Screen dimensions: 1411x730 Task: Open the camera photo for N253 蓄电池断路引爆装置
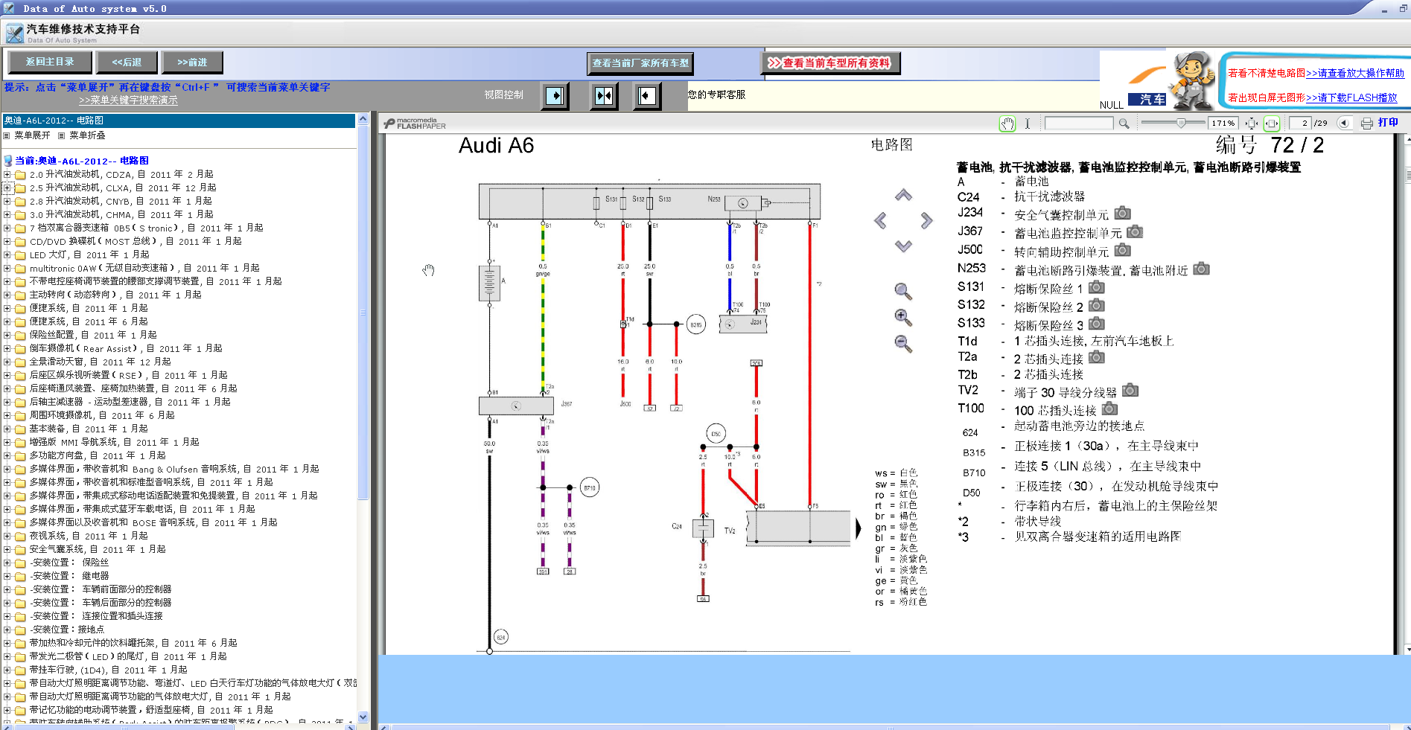click(1201, 269)
